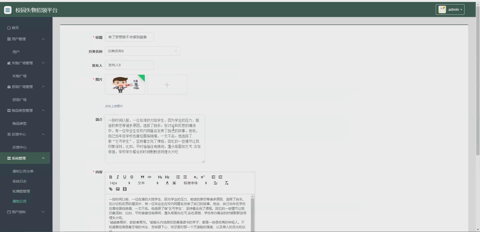Open the 反馈中心 submenu item
Image resolution: width=480 pixels, height=232 pixels.
(x=19, y=147)
